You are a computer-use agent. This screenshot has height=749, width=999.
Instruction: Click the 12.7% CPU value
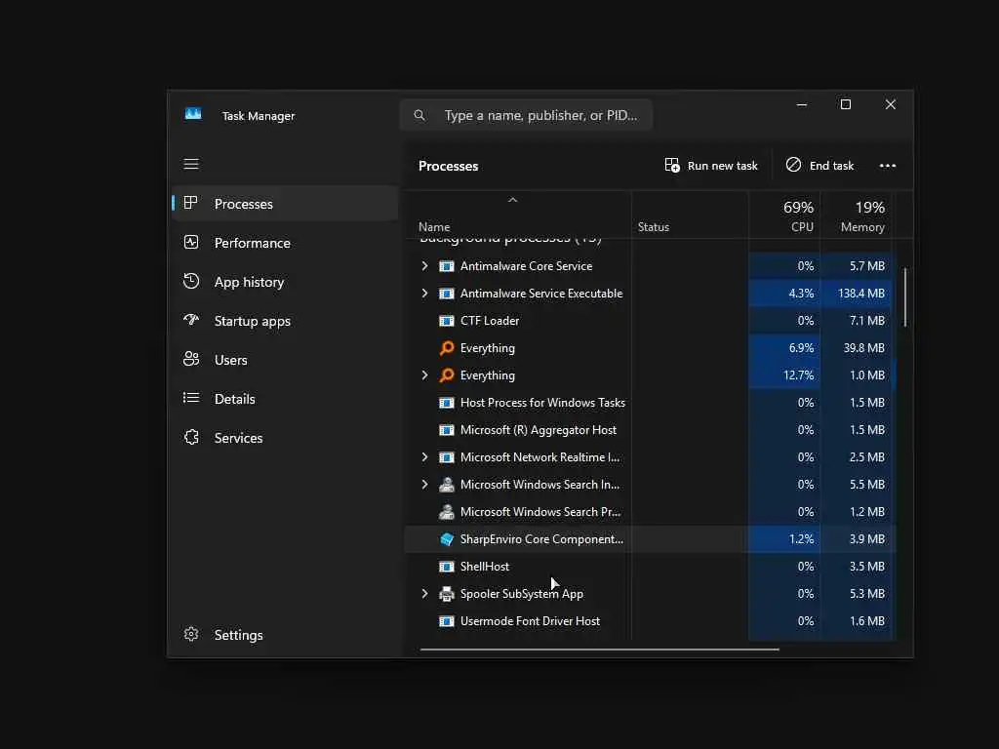(x=798, y=375)
